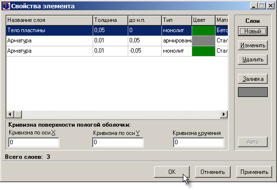
Task: Click the Толщина column header
Action: (110, 20)
